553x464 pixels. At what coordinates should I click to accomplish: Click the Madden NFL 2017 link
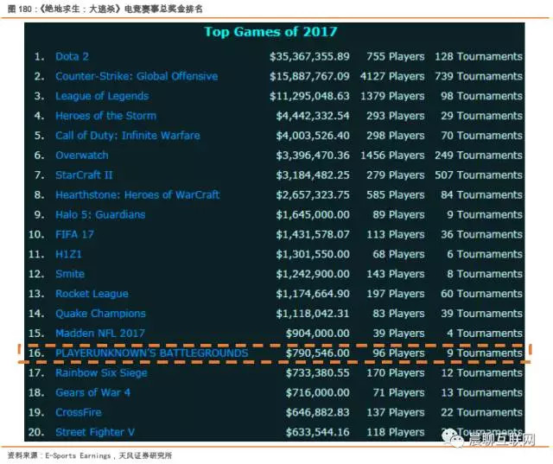pos(100,334)
